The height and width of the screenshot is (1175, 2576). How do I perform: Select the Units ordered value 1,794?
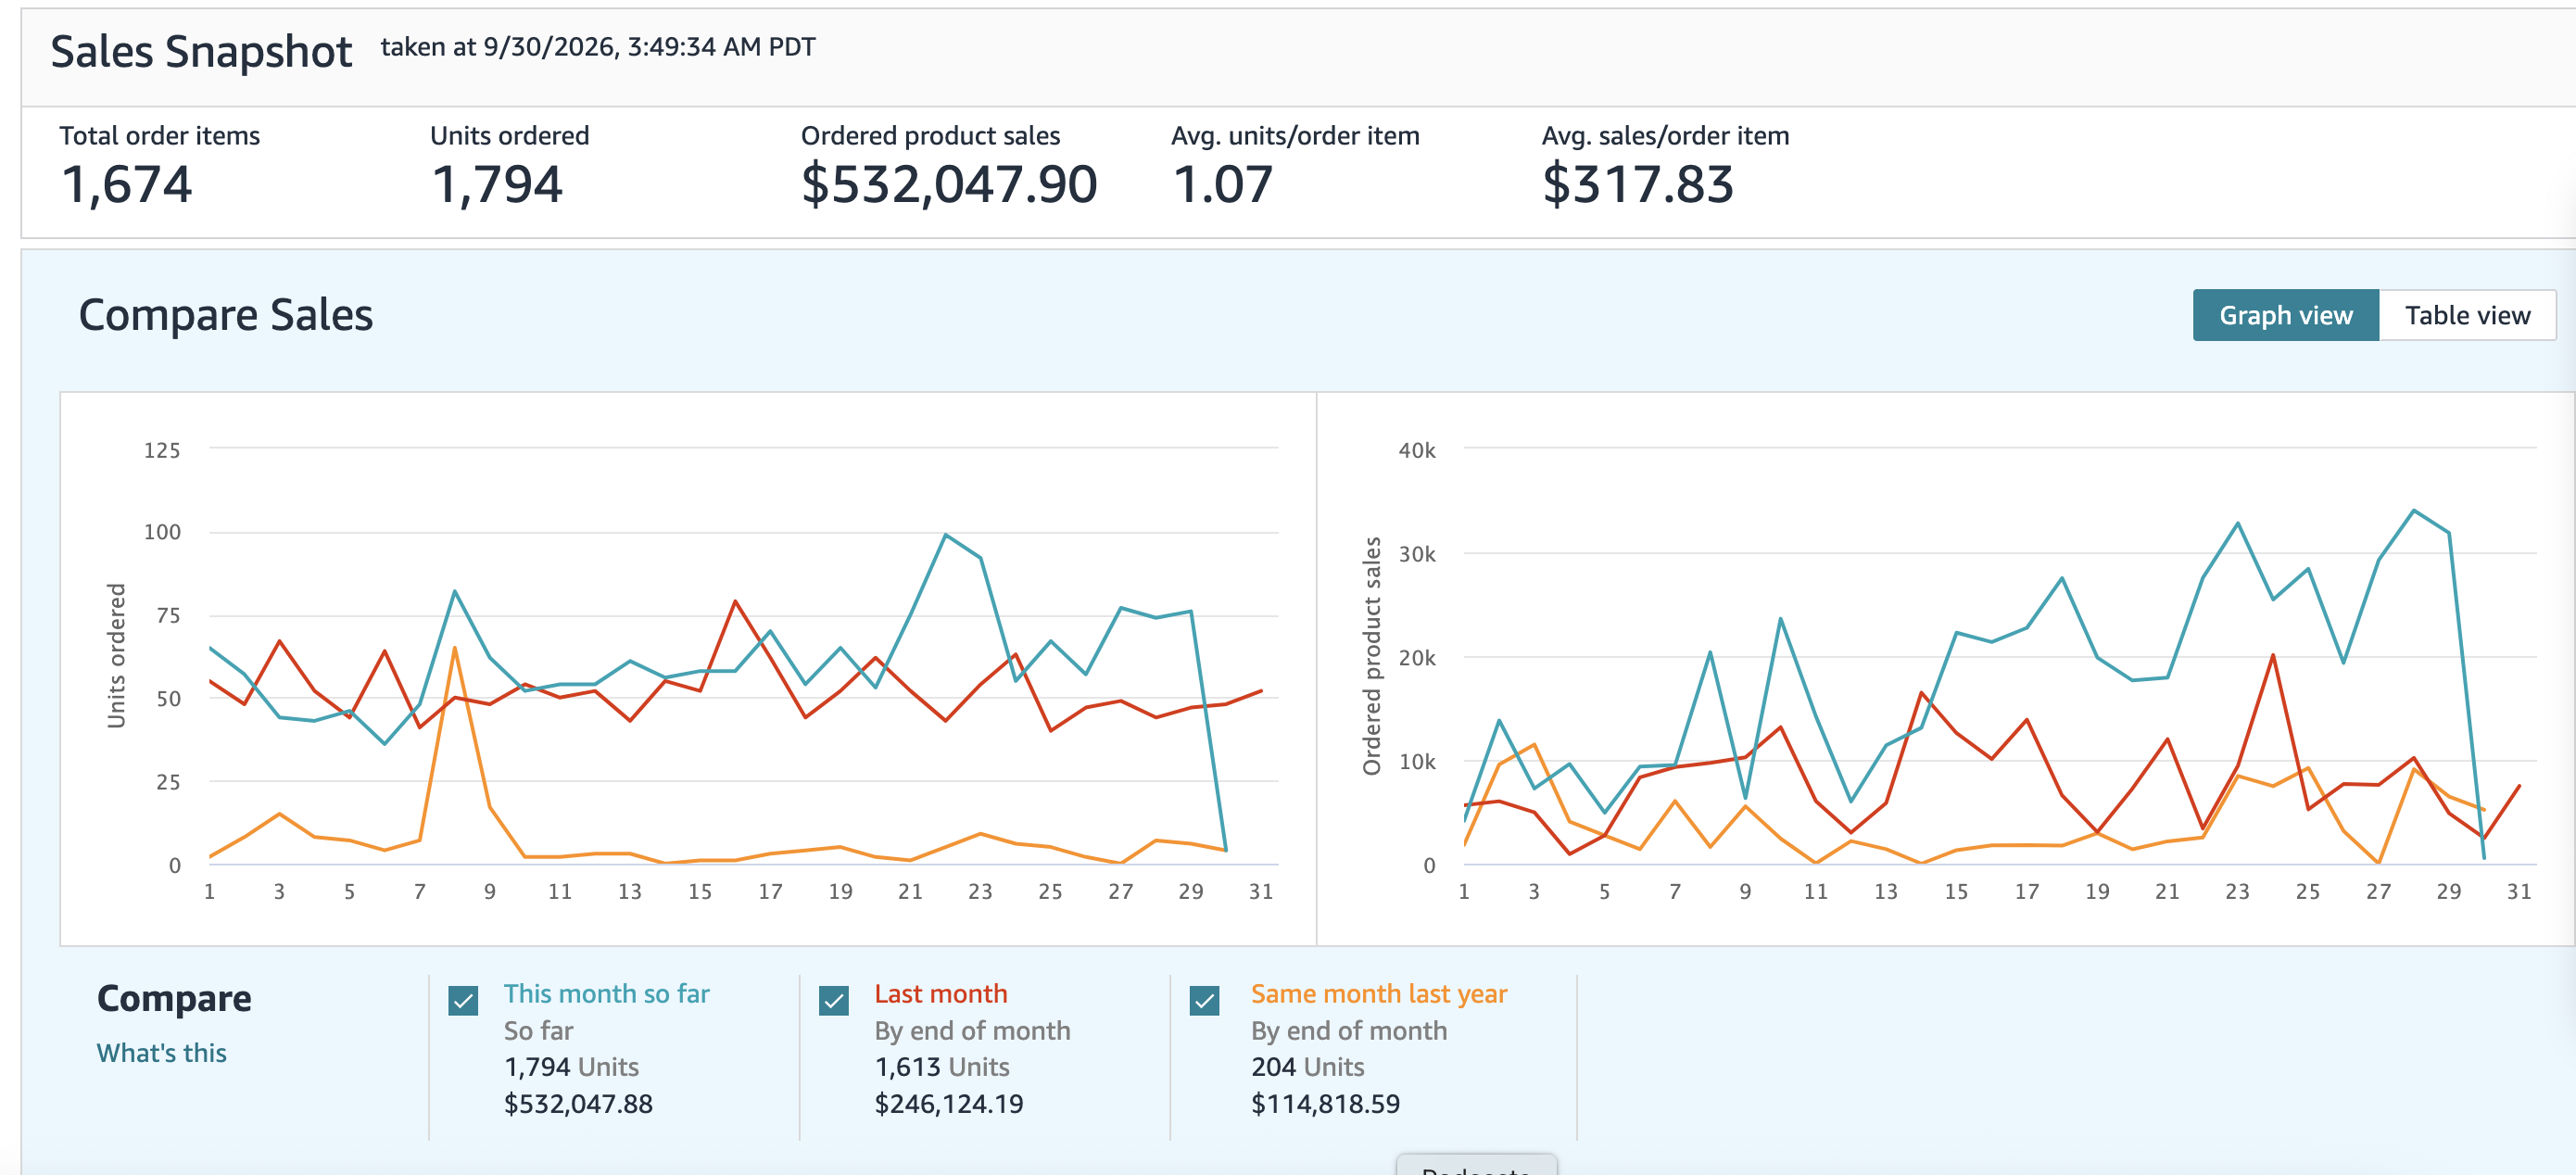497,185
